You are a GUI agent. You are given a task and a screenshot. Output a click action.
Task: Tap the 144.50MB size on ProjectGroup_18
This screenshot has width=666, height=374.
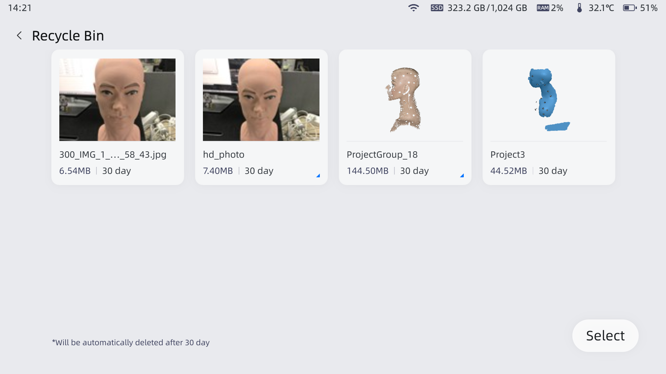(x=367, y=171)
